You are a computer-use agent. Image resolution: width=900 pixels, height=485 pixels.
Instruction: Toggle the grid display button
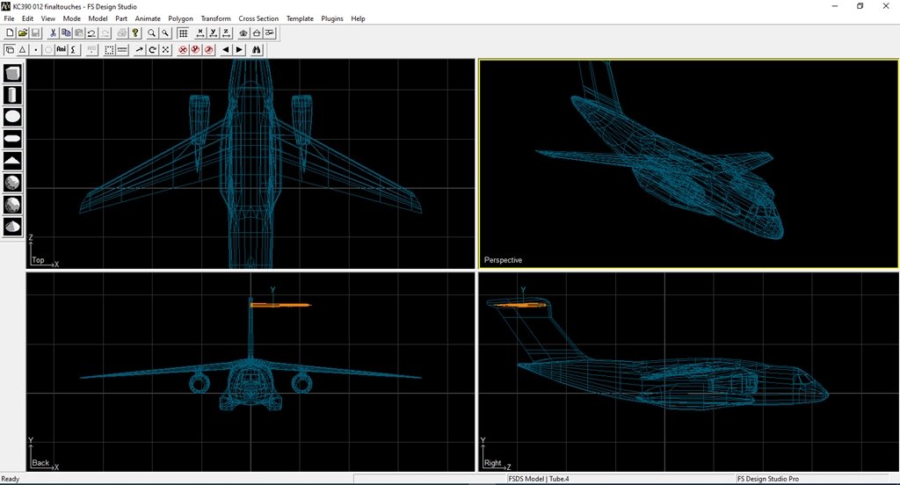183,33
